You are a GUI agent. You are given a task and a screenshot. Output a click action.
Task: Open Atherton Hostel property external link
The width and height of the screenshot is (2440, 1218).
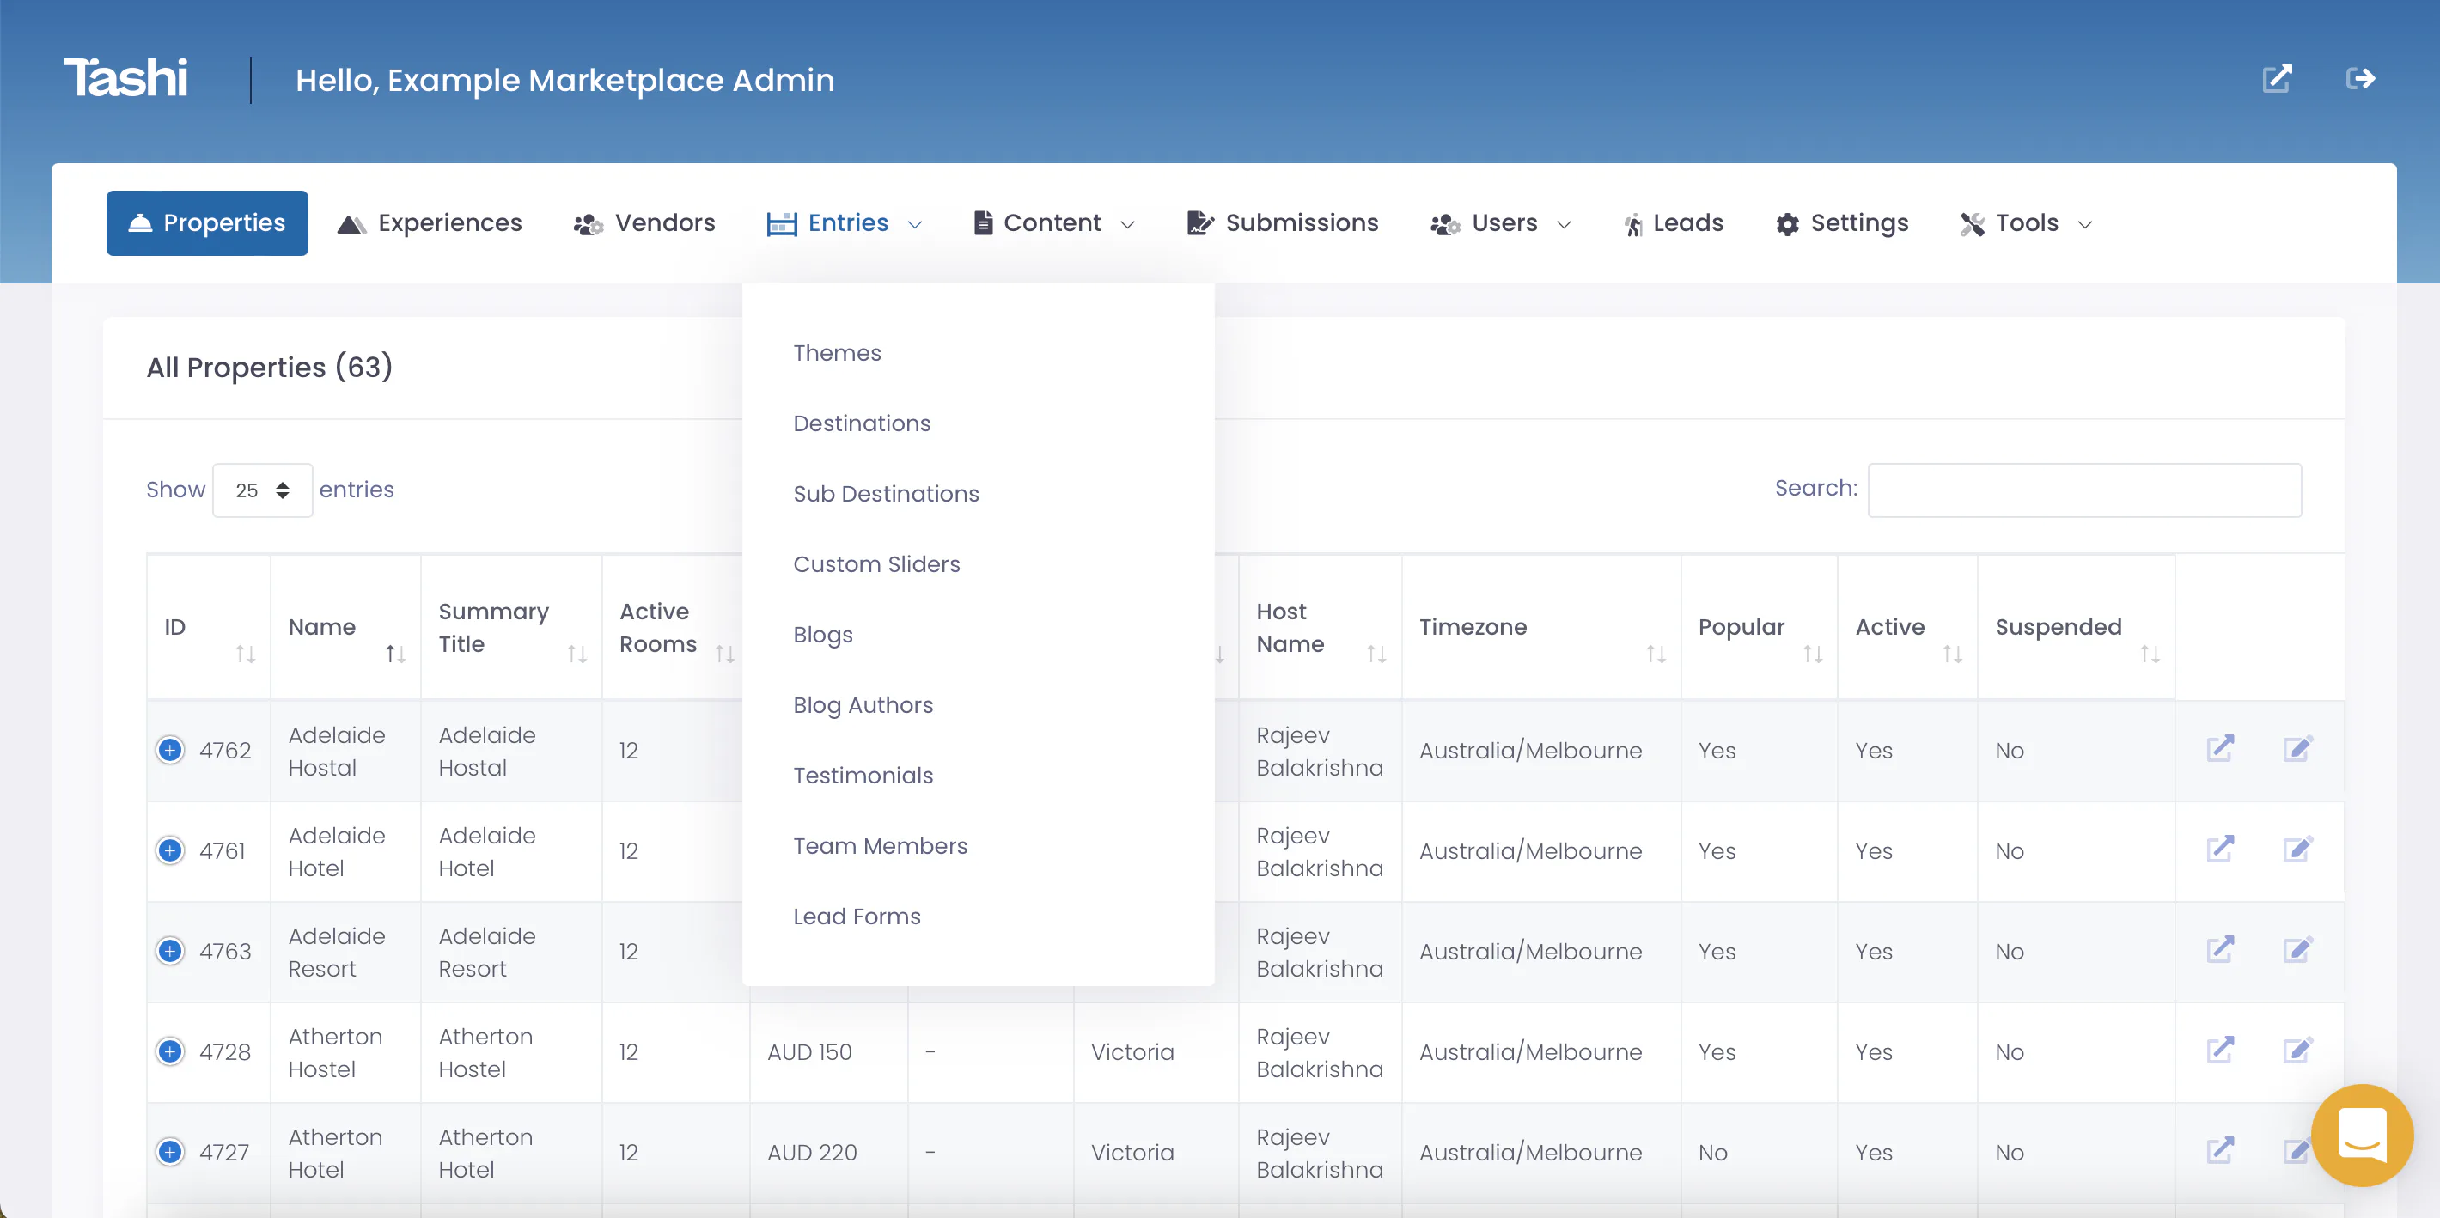coord(2220,1051)
